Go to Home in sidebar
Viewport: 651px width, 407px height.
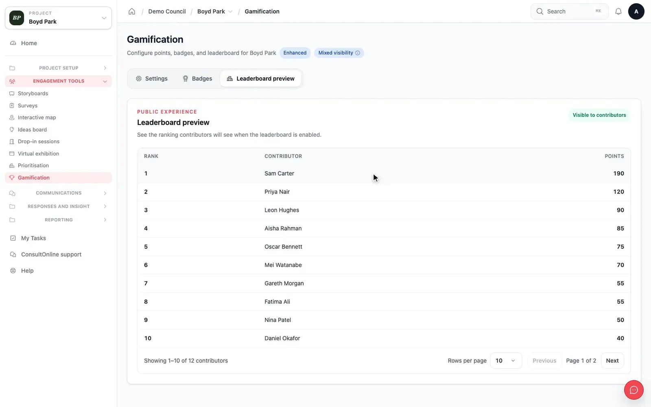point(58,43)
